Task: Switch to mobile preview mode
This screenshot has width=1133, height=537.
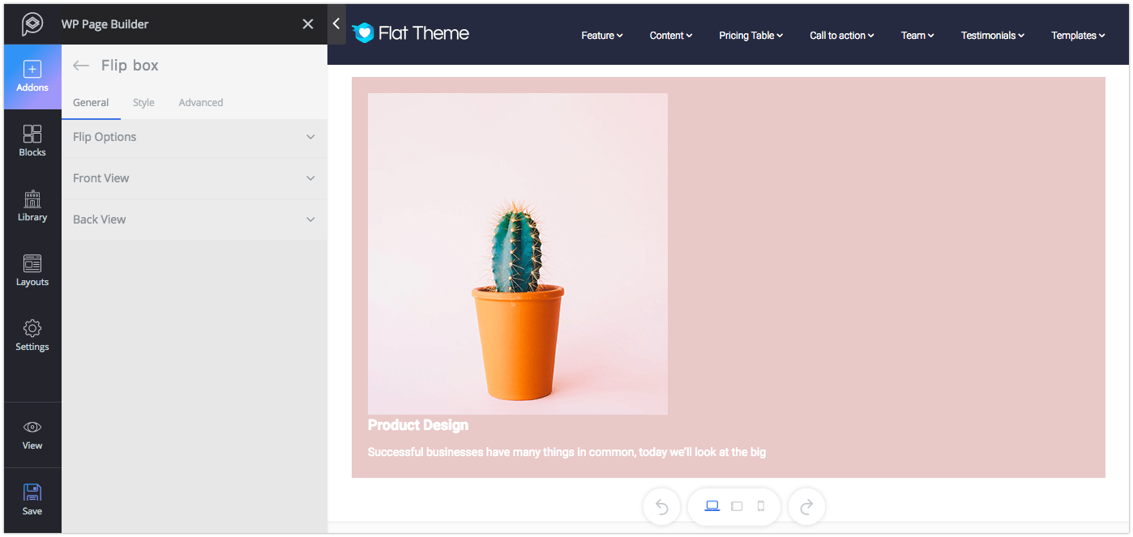Action: coord(760,506)
